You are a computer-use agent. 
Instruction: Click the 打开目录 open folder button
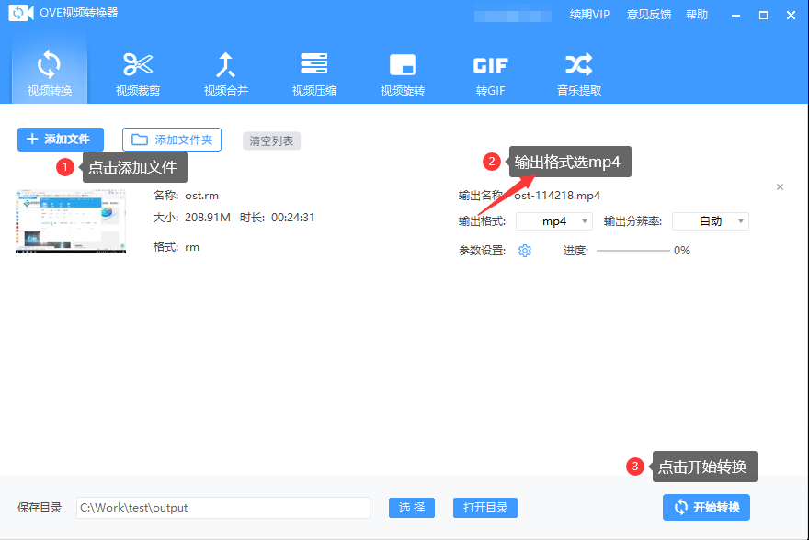[485, 508]
